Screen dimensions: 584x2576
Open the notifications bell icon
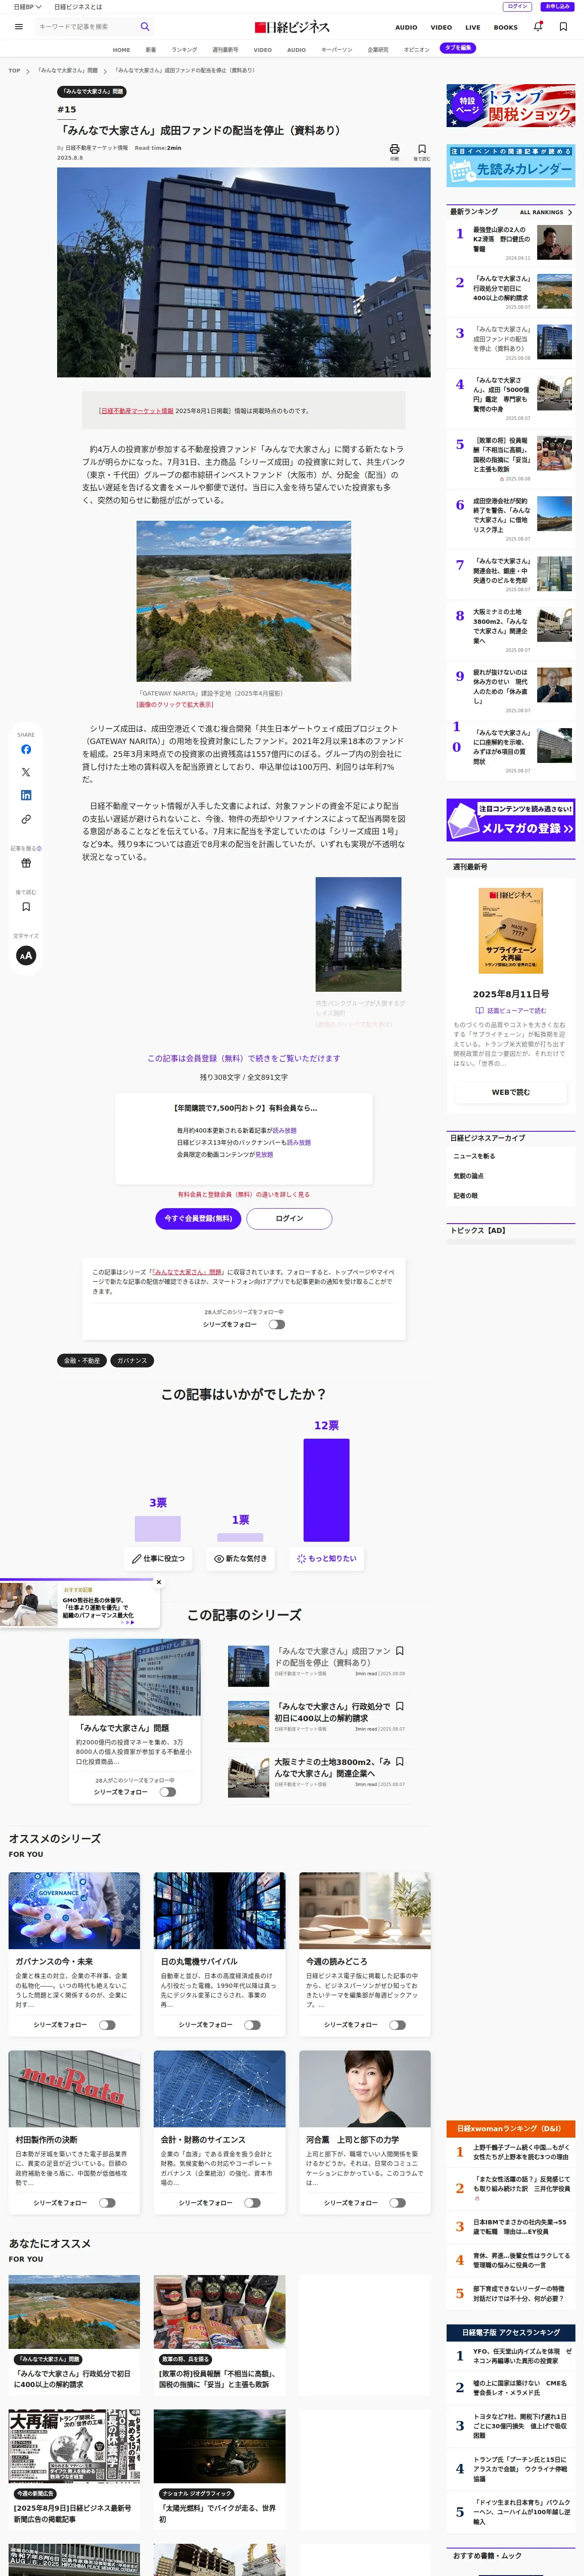coord(538,27)
